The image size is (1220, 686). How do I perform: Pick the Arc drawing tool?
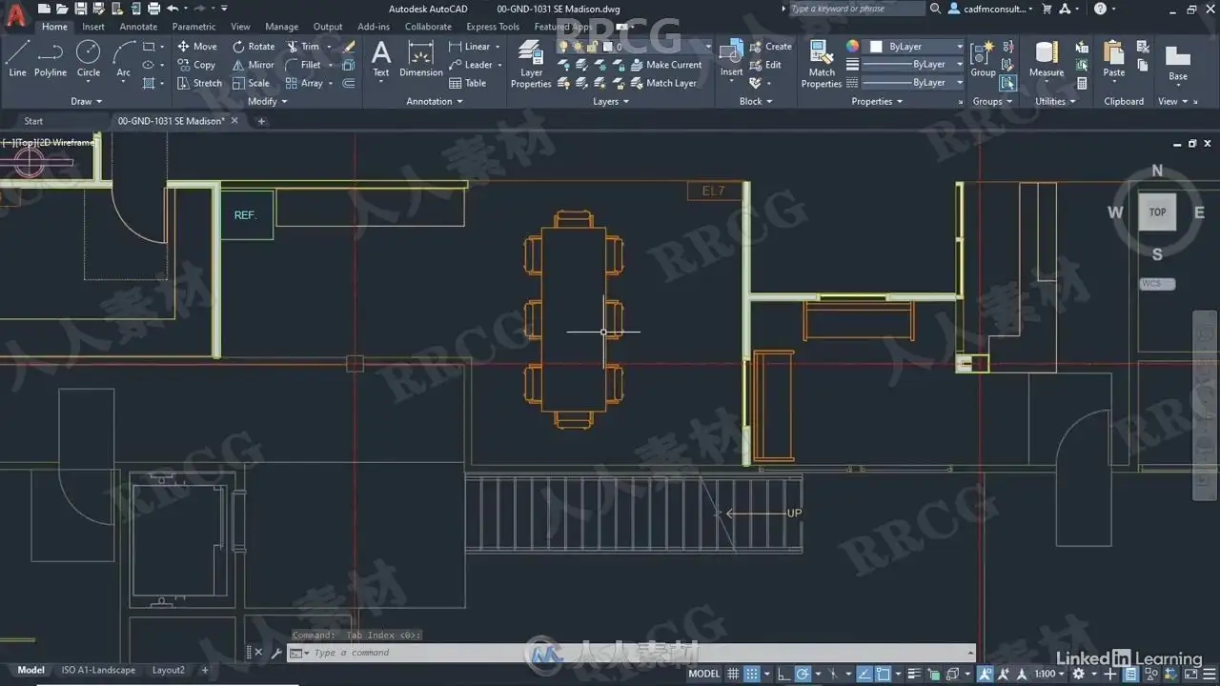(x=123, y=58)
